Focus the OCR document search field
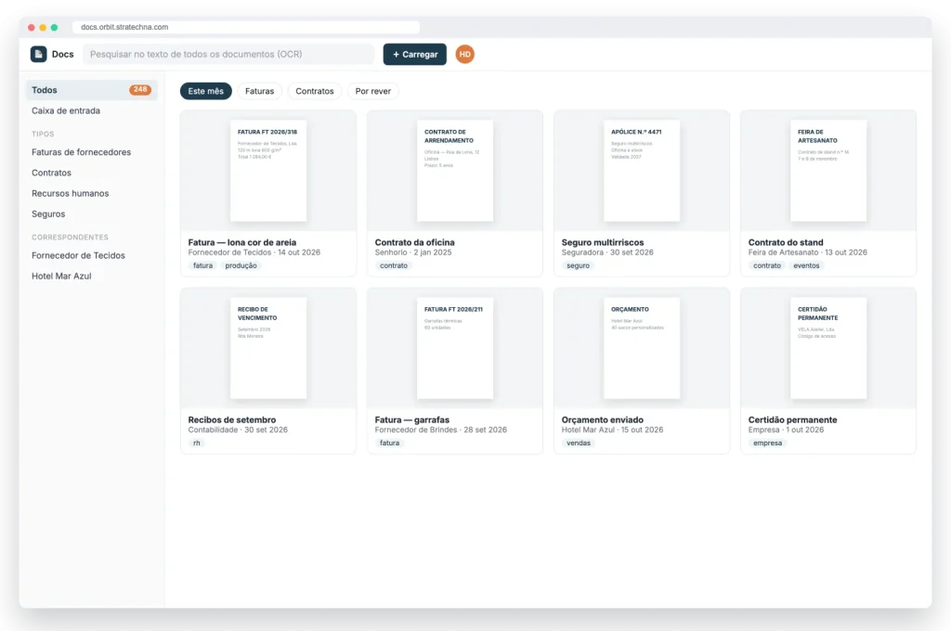This screenshot has height=631, width=951. (x=228, y=54)
